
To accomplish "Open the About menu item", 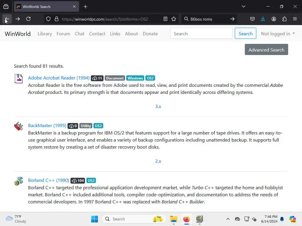I will pyautogui.click(x=131, y=34).
